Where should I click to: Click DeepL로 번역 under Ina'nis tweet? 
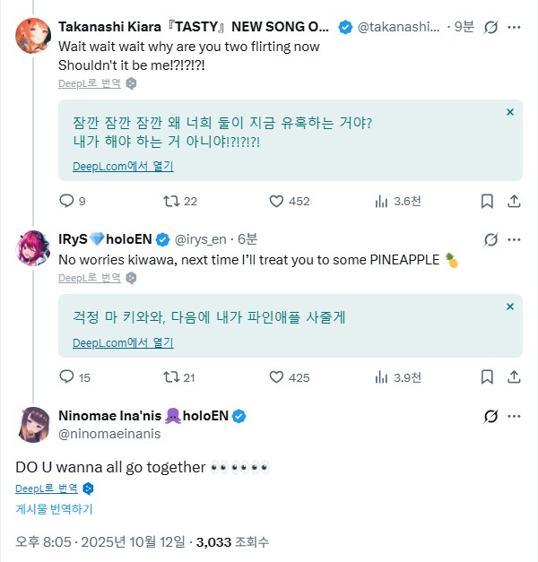46,489
